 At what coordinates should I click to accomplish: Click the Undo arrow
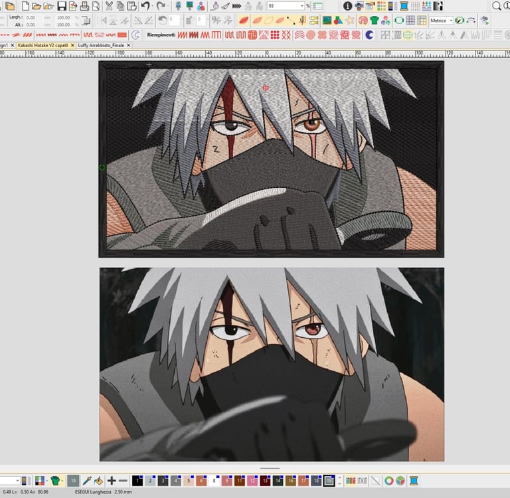pos(145,6)
